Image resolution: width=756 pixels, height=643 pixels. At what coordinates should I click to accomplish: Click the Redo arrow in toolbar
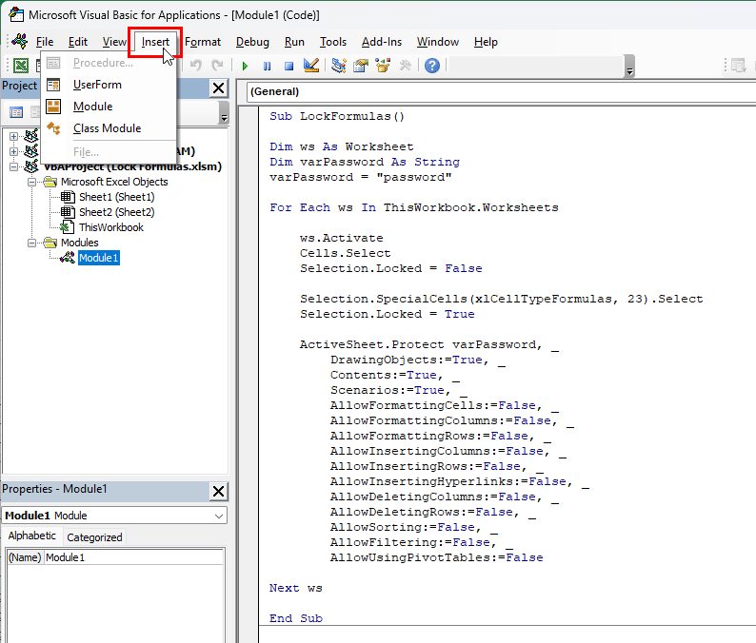(217, 65)
